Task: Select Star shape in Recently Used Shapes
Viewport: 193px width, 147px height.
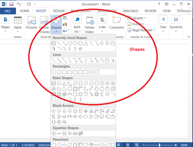Action: (x=80, y=49)
